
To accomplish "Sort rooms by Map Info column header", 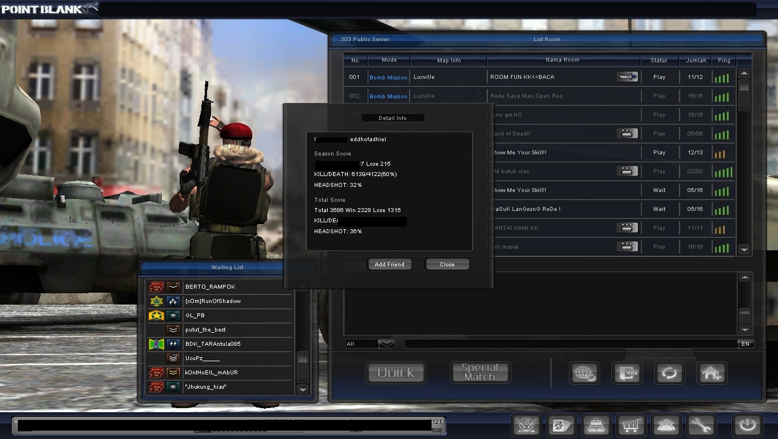I will pos(448,60).
